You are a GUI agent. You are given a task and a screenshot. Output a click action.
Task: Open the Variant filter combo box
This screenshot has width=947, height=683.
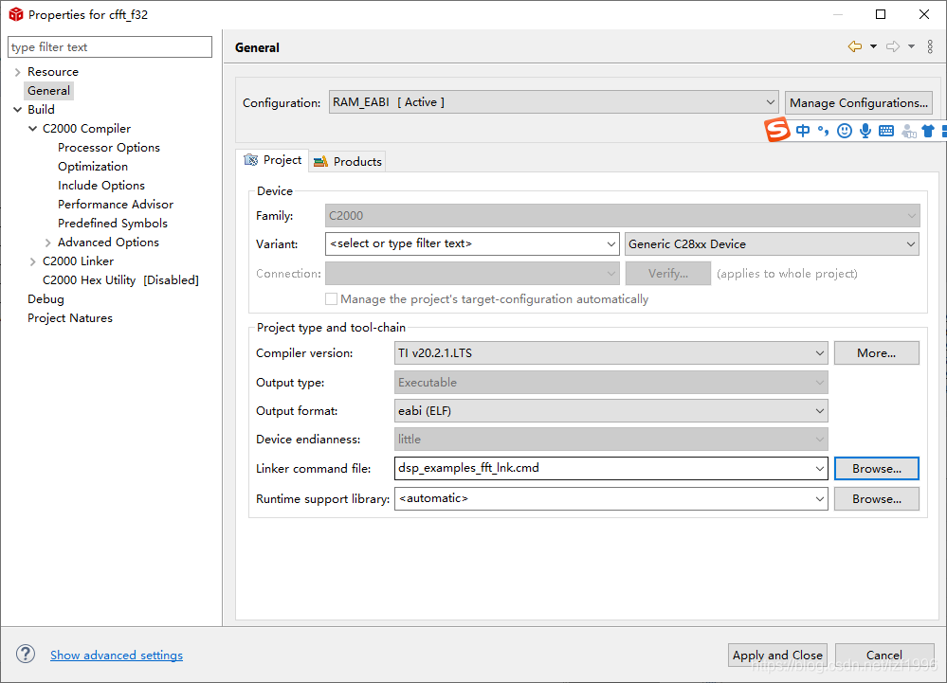point(472,243)
